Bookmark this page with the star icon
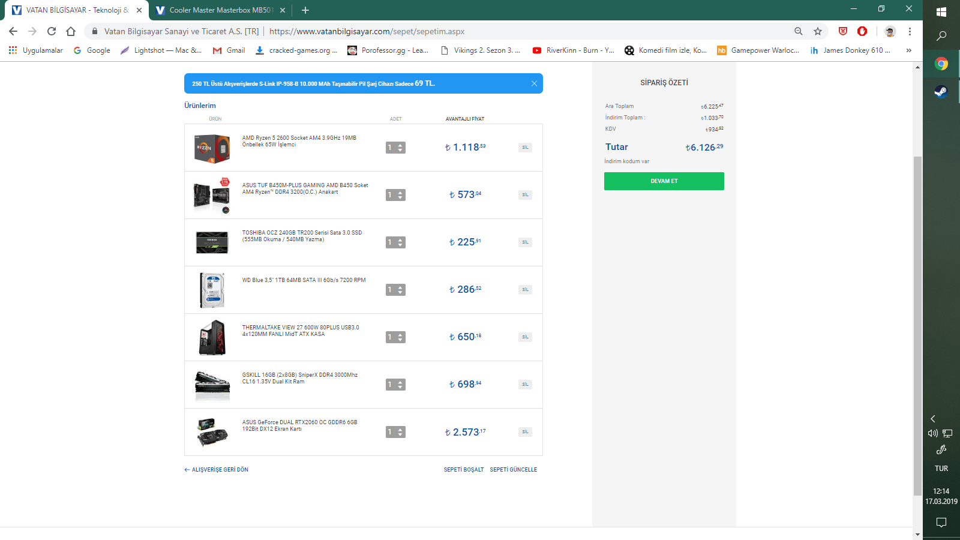The width and height of the screenshot is (960, 540). coord(818,31)
